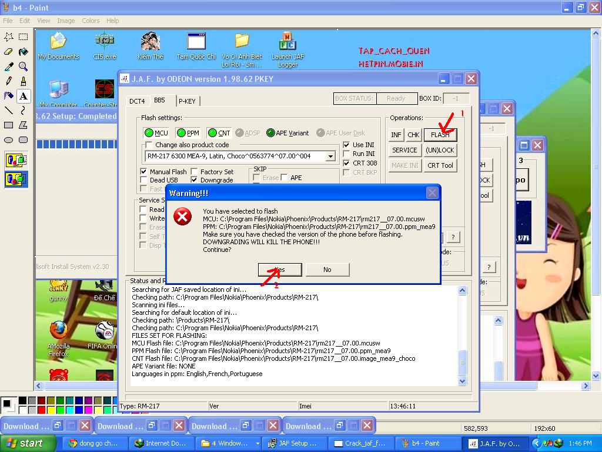Select the rectangular Select tool in Paint
Screen dimensions: 602x452
pos(24,37)
